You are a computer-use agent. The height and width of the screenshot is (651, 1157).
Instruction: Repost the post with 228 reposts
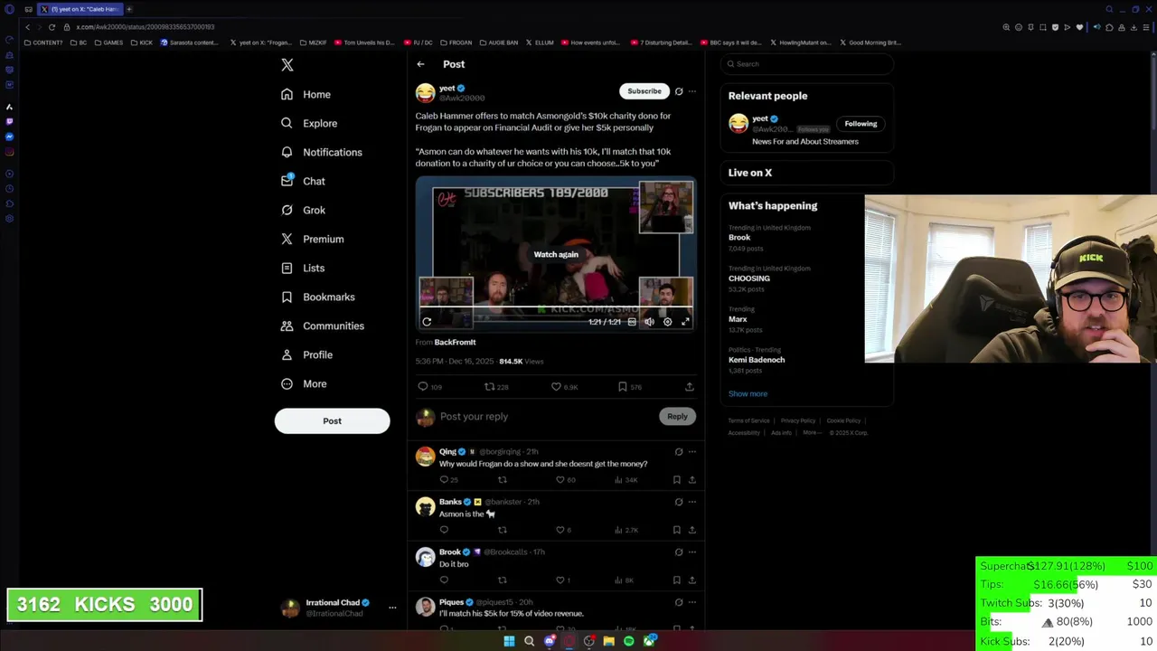[x=489, y=387]
